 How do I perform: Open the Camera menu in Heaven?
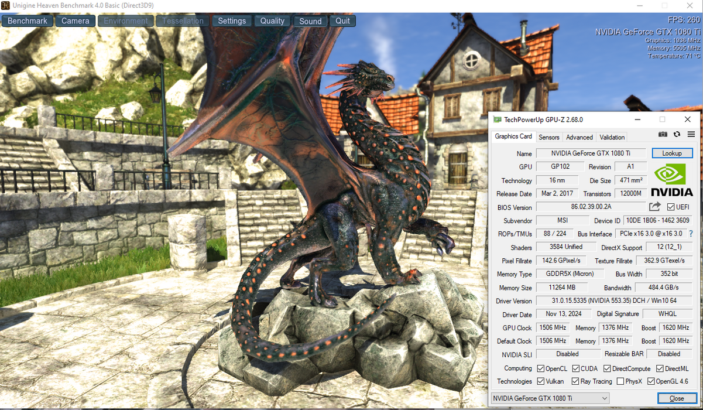[76, 20]
